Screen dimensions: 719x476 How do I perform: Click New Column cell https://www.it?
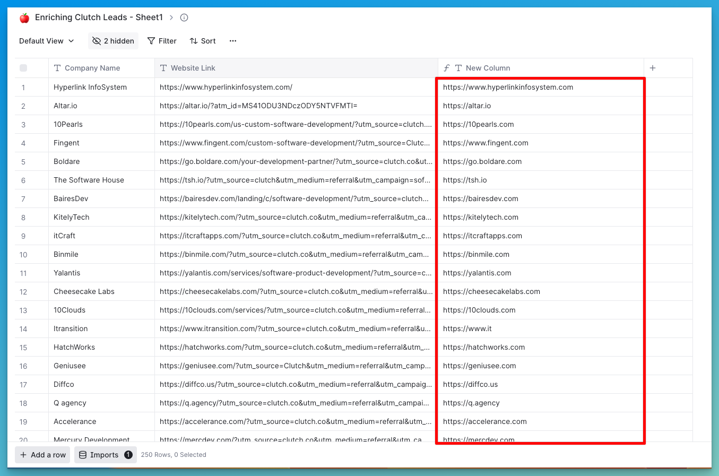tap(541, 328)
